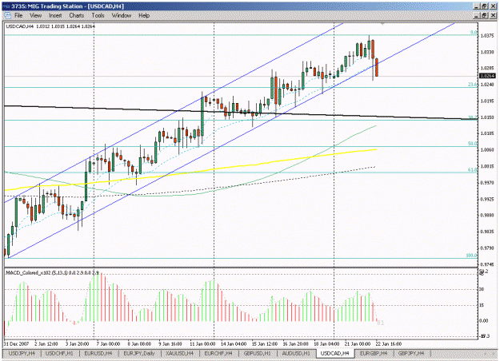Switch to the GBPUSD,H1 chart tab
Viewport: 500px width, 361px height.
pyautogui.click(x=257, y=353)
